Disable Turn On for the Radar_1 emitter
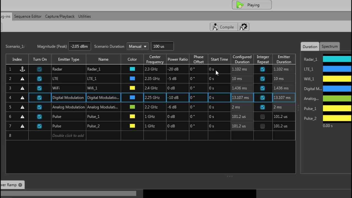Screen dimensions: 352x198 [x=39, y=69]
